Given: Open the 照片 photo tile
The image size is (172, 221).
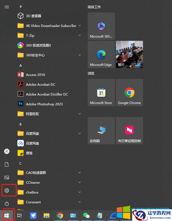Looking at the screenshot, I should coord(129,54).
